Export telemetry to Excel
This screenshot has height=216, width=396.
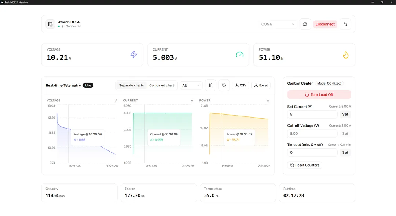click(x=261, y=85)
